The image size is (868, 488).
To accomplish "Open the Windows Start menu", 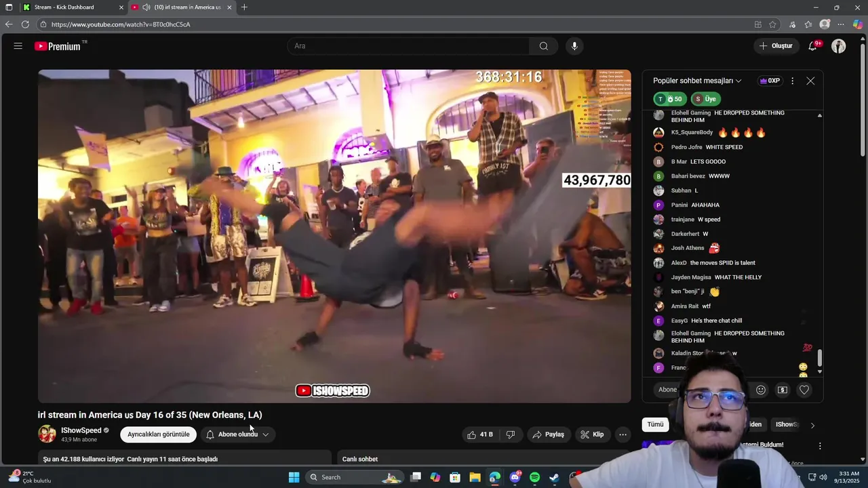I will click(x=294, y=477).
